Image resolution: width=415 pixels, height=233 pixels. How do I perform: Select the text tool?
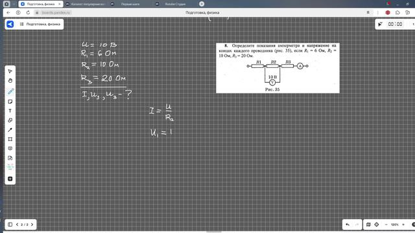[10, 111]
